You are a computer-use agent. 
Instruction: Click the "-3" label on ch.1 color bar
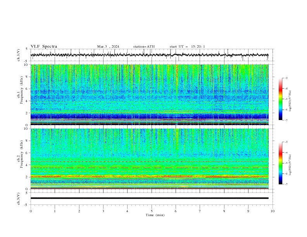pyautogui.click(x=286, y=78)
